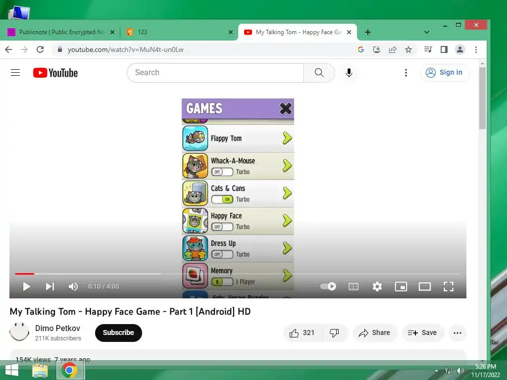Viewport: 507px width, 380px height.
Task: Seek on the video progress bar
Action: (238, 274)
